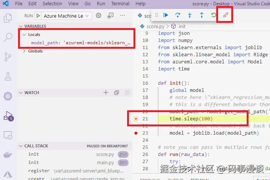The width and height of the screenshot is (270, 180).
Task: Click the def init() line
Action: click(x=174, y=83)
